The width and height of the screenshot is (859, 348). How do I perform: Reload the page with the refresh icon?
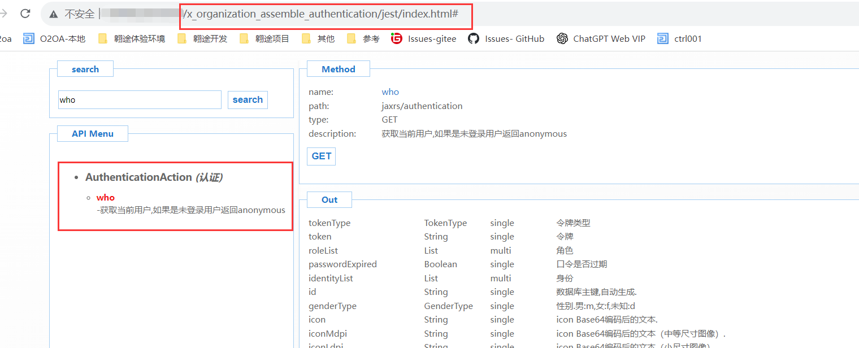click(x=25, y=14)
